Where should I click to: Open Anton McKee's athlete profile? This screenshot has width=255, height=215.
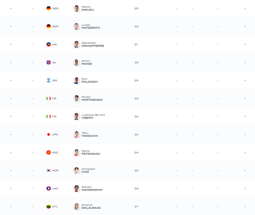click(x=87, y=62)
